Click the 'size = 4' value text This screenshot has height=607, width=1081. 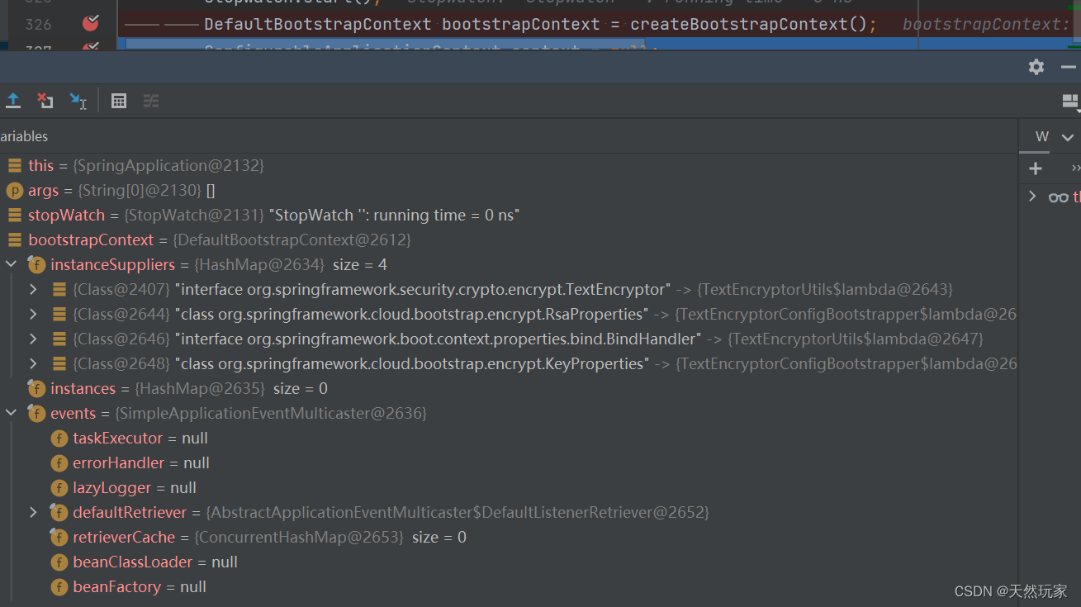tap(360, 264)
